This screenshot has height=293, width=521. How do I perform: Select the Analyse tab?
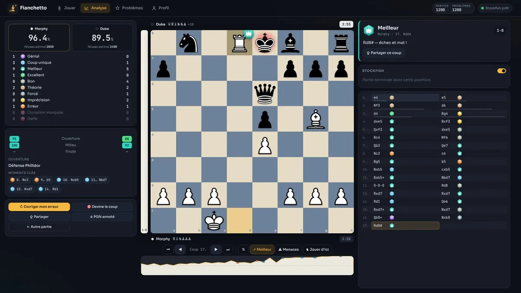95,8
